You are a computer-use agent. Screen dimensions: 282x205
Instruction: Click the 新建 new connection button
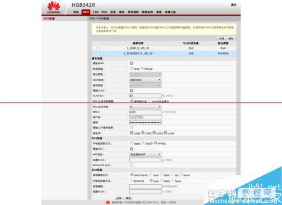coord(222,38)
